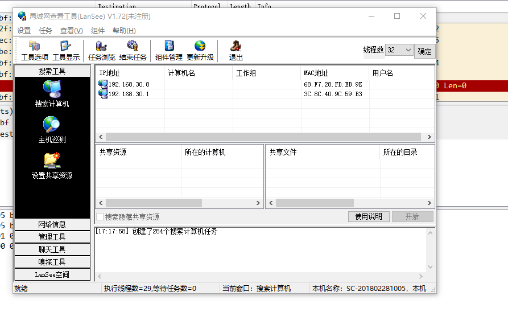Open the 线程数 dropdown showing 32

399,50
